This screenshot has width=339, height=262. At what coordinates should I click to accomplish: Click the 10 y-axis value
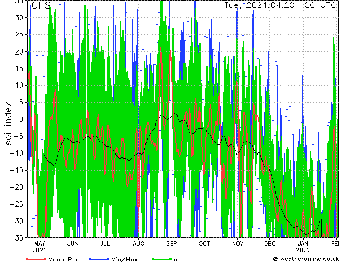pyautogui.click(x=19, y=86)
